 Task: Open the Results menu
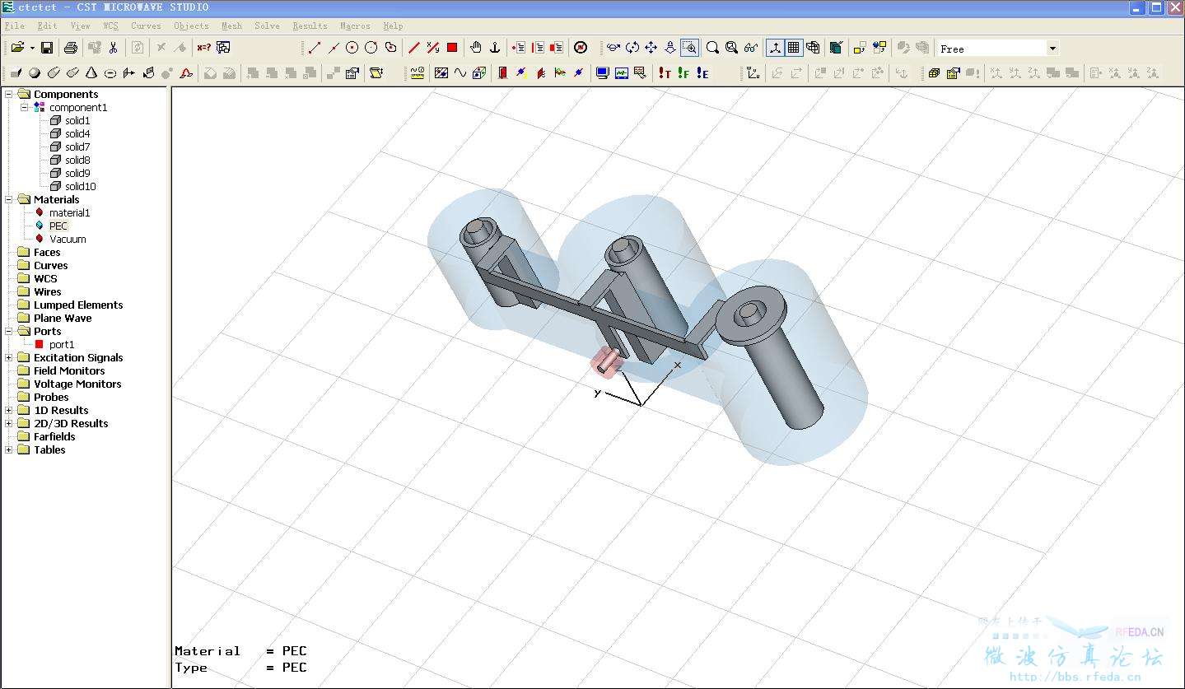click(310, 26)
